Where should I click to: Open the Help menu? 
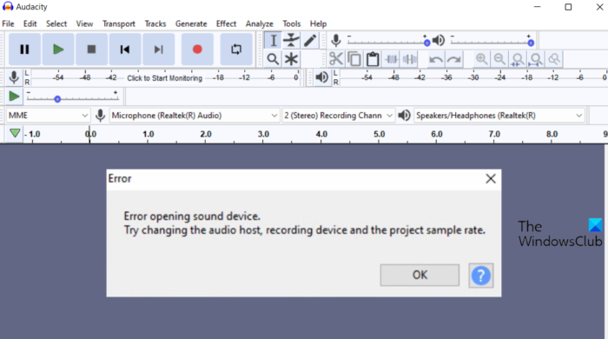click(x=319, y=23)
